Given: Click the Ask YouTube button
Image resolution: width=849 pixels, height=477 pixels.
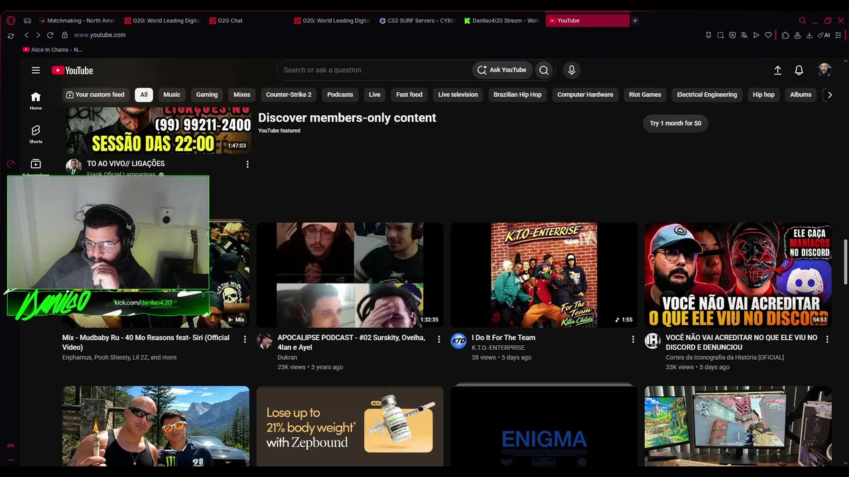Looking at the screenshot, I should tap(501, 70).
